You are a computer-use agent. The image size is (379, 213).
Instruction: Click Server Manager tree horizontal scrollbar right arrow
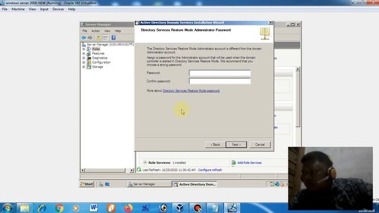[131, 170]
